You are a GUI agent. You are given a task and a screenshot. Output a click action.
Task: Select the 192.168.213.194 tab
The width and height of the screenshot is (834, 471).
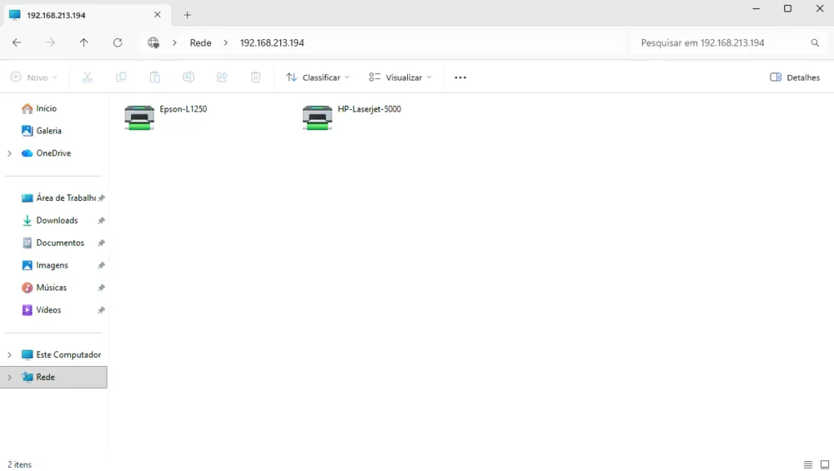click(87, 15)
